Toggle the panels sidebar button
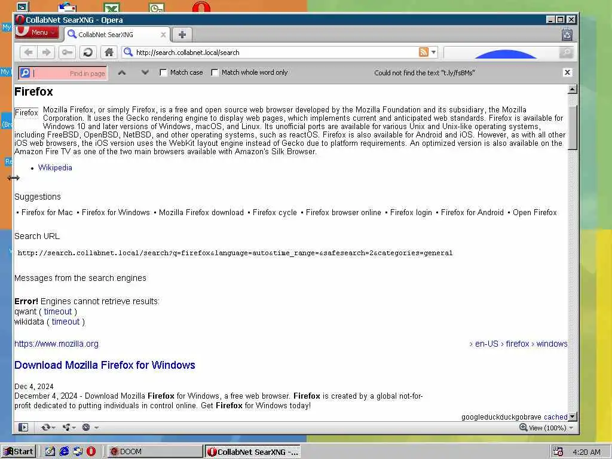This screenshot has width=612, height=459. click(x=23, y=427)
